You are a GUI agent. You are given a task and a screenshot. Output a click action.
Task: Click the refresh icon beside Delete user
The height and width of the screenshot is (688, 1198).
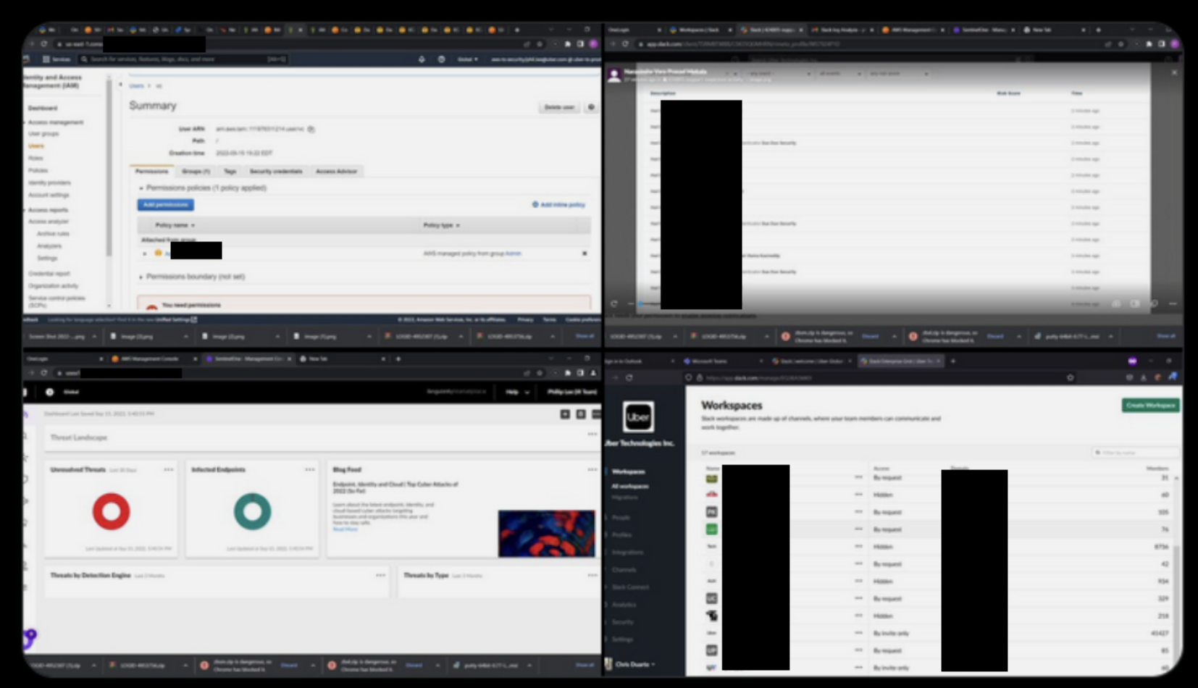(591, 107)
